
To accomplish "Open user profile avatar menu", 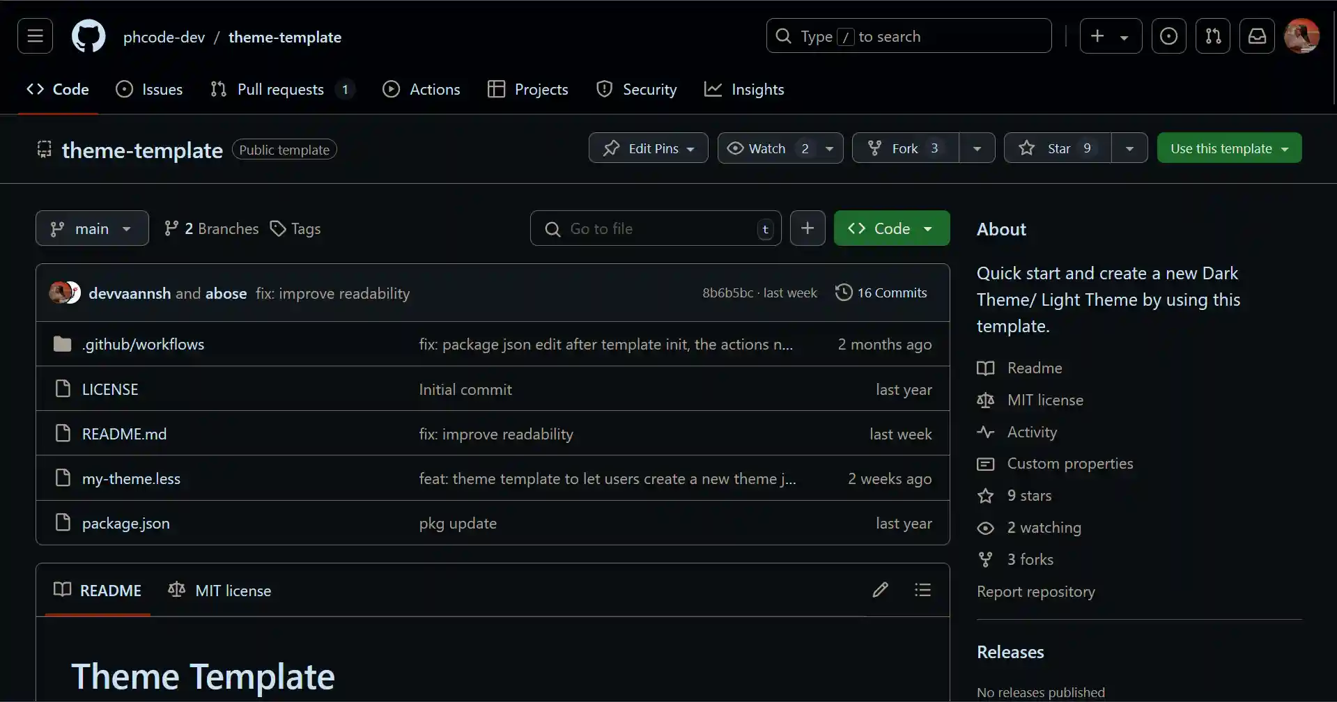I will click(x=1301, y=36).
